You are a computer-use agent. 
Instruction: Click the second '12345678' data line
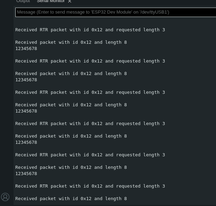pos(26,80)
